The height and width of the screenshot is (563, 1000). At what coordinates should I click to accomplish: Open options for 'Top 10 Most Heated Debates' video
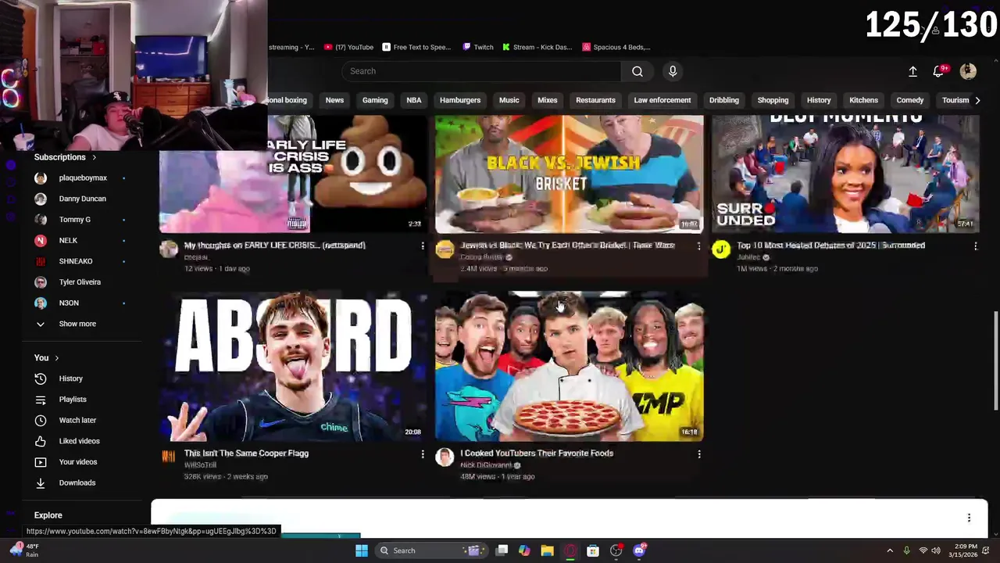coord(975,246)
